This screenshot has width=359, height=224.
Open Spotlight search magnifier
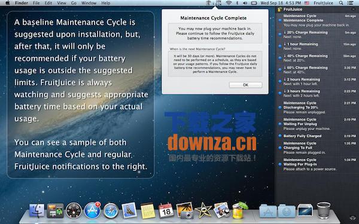[341, 3]
